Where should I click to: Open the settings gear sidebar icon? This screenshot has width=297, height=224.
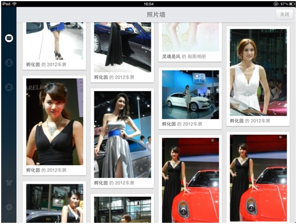[9, 207]
